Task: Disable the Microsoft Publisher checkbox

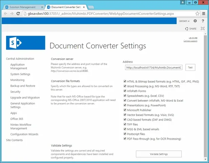Action: [125, 110]
